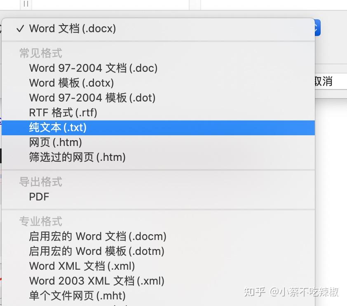
Task: Select PDF under 导出格式
Action: 39,197
